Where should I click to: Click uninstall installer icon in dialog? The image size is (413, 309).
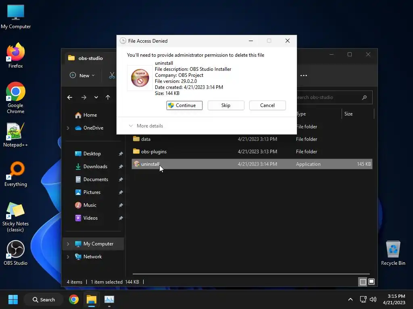(140, 78)
